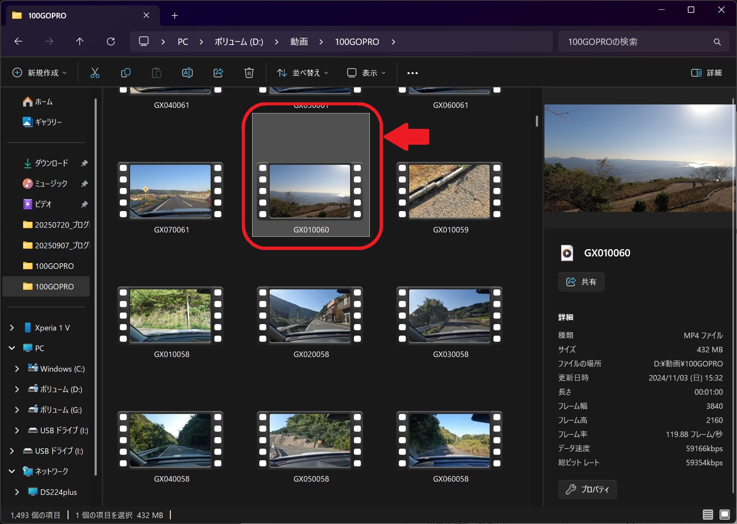The width and height of the screenshot is (737, 524).
Task: Click the file list vertical scrollbar
Action: click(537, 121)
